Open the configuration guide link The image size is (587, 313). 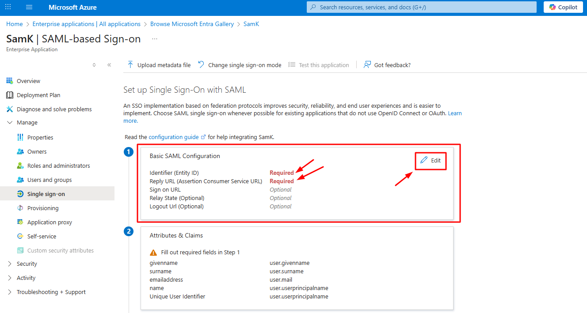pos(177,137)
